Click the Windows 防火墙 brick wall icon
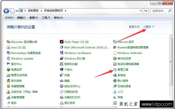The width and height of the screenshot is (175, 109). pyautogui.click(x=62, y=58)
